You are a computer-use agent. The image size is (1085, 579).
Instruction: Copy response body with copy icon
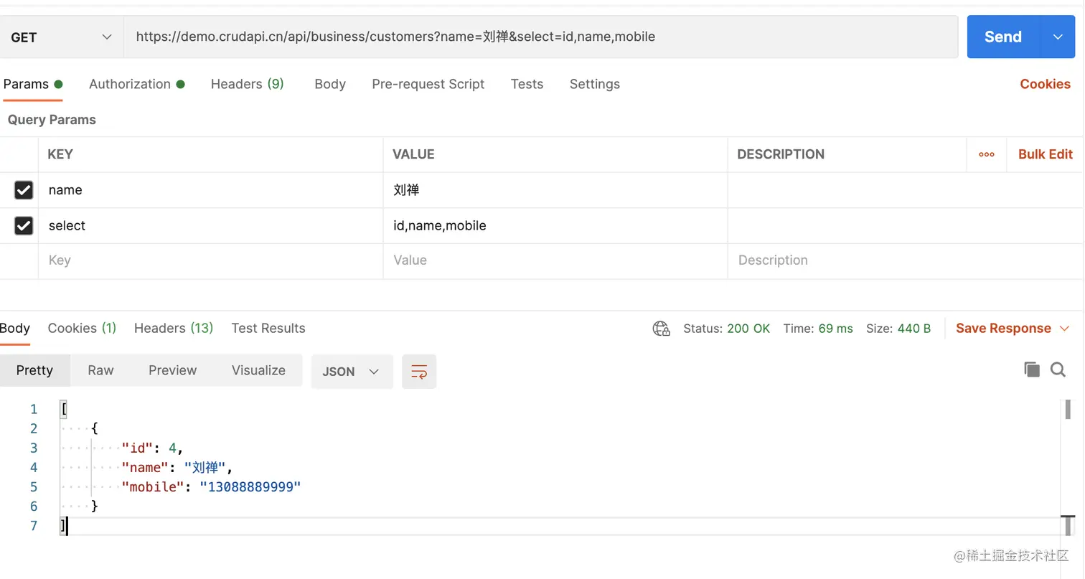(x=1032, y=369)
